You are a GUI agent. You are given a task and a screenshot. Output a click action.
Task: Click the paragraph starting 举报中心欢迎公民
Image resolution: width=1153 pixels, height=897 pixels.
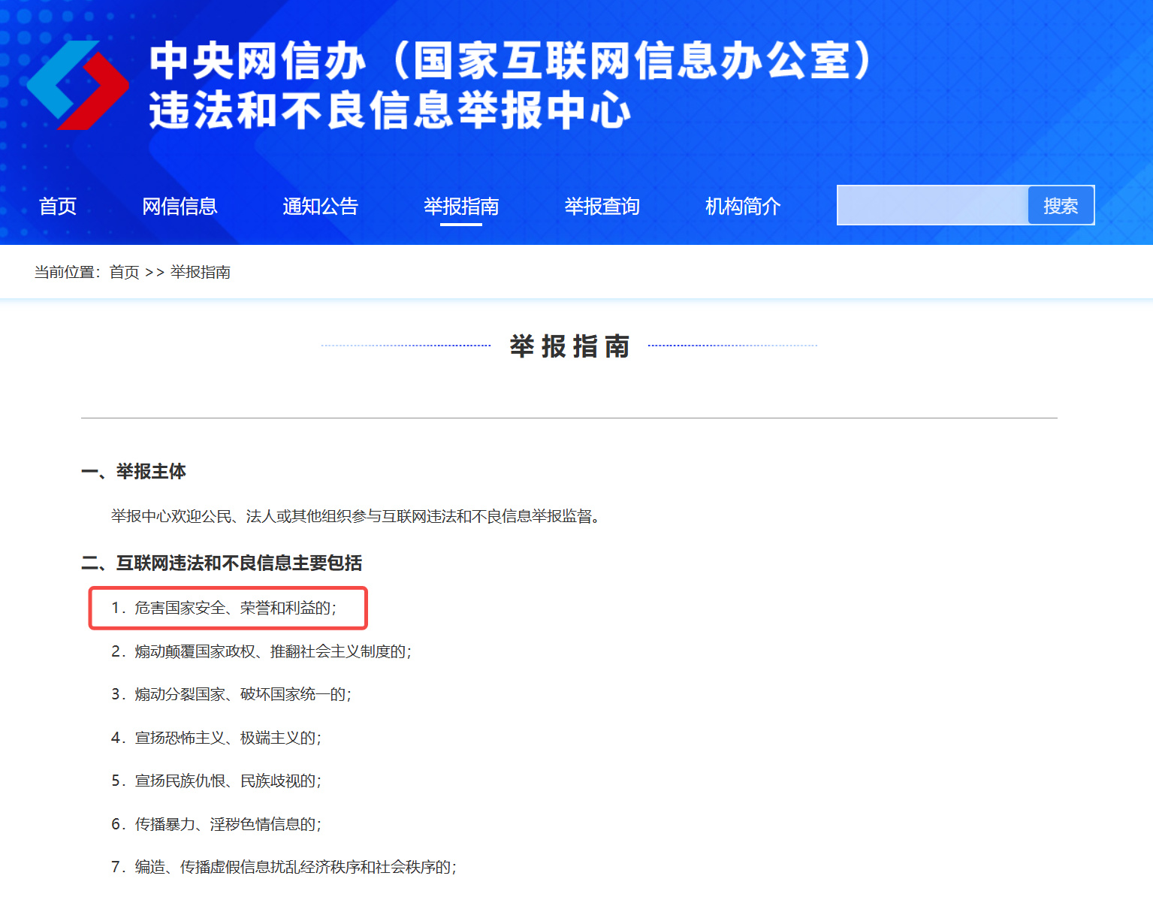pyautogui.click(x=355, y=516)
